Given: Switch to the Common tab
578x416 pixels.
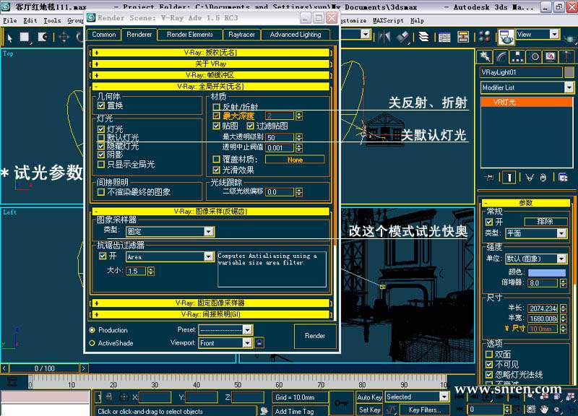Looking at the screenshot, I should click(x=104, y=34).
